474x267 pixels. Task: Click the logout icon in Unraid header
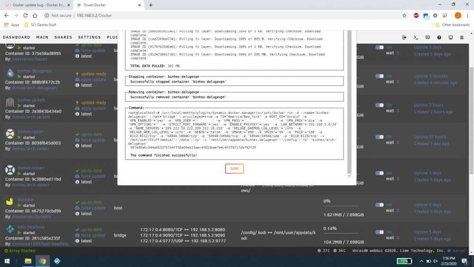[404, 37]
